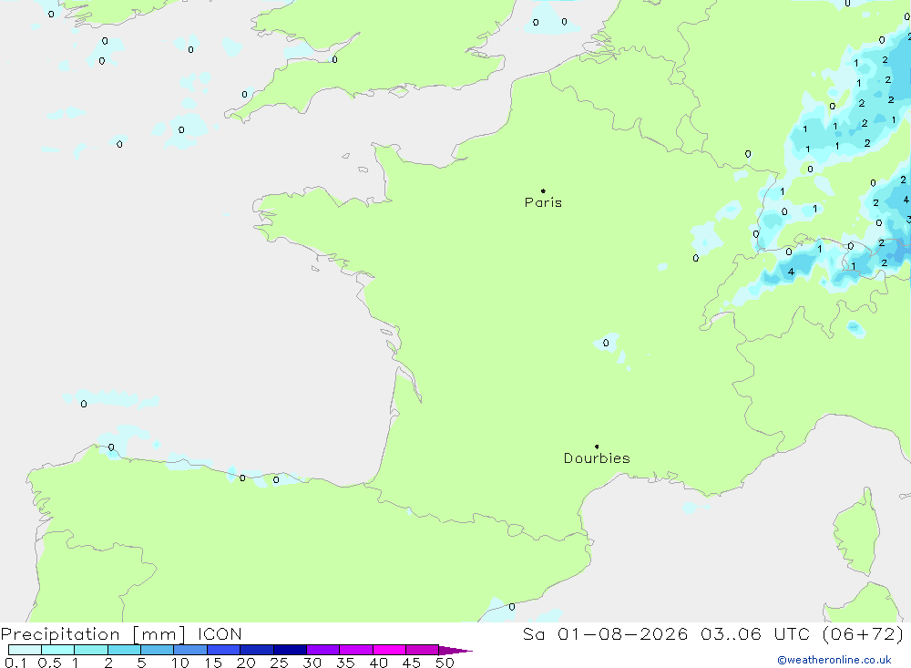Click the legend label '25'
This screenshot has width=911, height=668.
[280, 663]
